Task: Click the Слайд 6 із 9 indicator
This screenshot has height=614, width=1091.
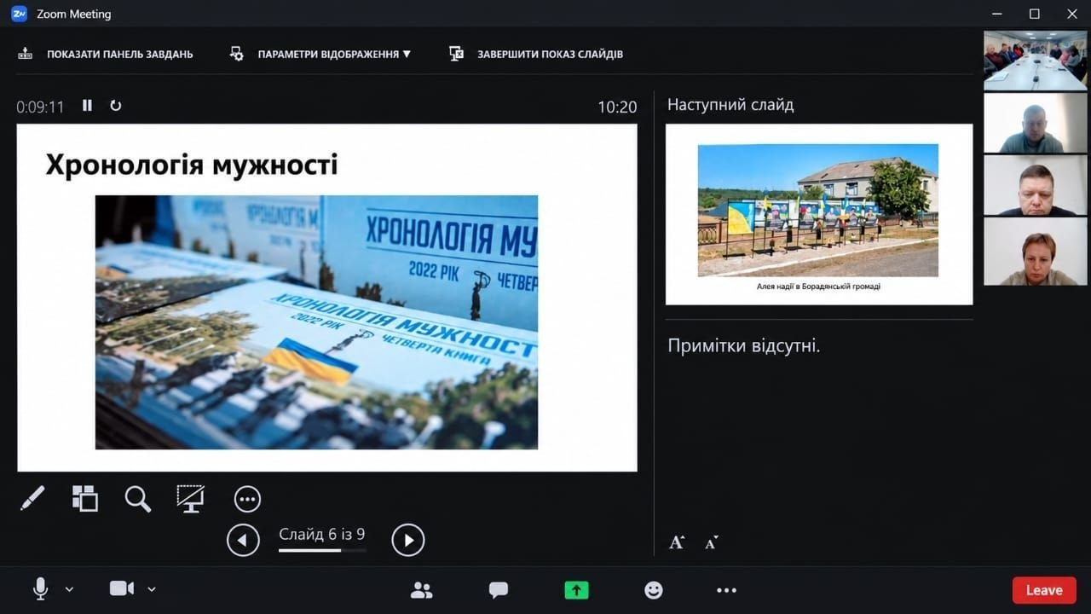Action: coord(322,535)
